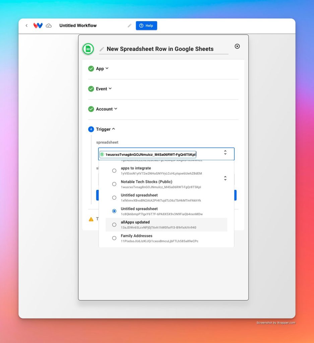The height and width of the screenshot is (343, 314).
Task: Select the "allApps updated" radio button
Action: coord(114,225)
